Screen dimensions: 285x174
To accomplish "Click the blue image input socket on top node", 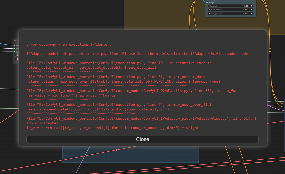I will coord(207,3).
